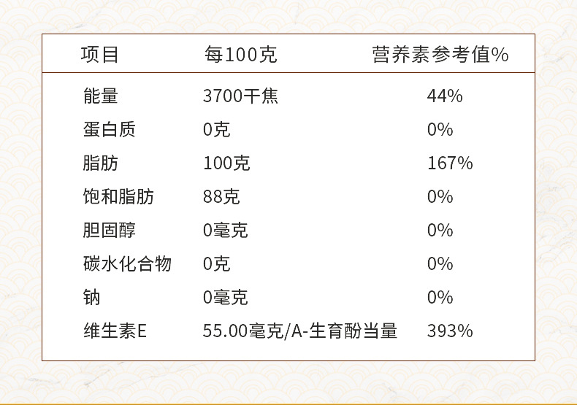Click the 44% energy reference value
The width and height of the screenshot is (577, 405).
(x=445, y=96)
